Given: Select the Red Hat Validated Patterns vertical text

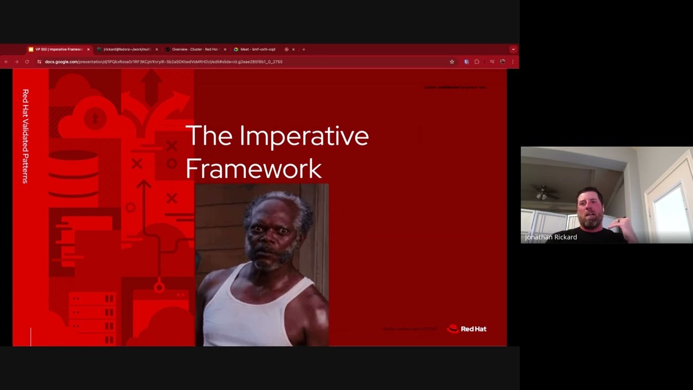Looking at the screenshot, I should pyautogui.click(x=25, y=136).
